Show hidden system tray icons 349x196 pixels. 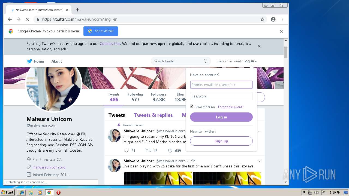pyautogui.click(x=304, y=192)
